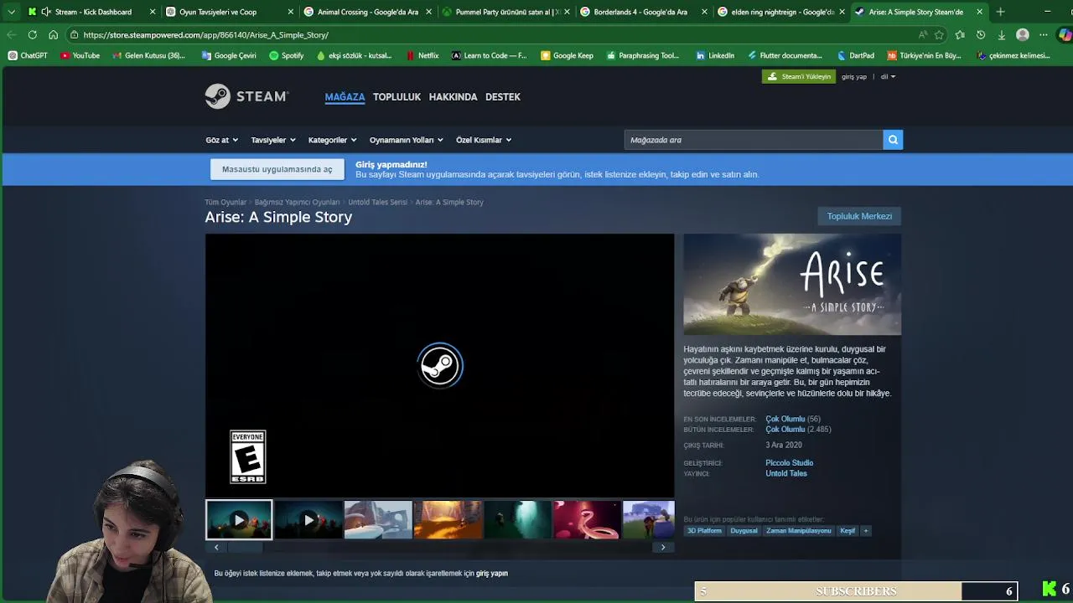Open browser home page icon
This screenshot has width=1073, height=603.
click(53, 34)
